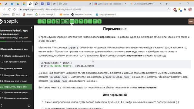Image resolution: width=194 pixels, height=109 pixels.
Task: Open the Сервисы bookmark
Action: pyautogui.click(x=5, y=15)
